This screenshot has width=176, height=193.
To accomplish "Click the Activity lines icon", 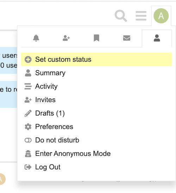I will pyautogui.click(x=28, y=86).
